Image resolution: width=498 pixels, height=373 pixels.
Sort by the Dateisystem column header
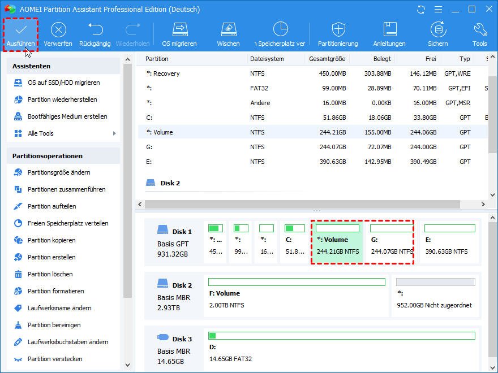tap(267, 59)
